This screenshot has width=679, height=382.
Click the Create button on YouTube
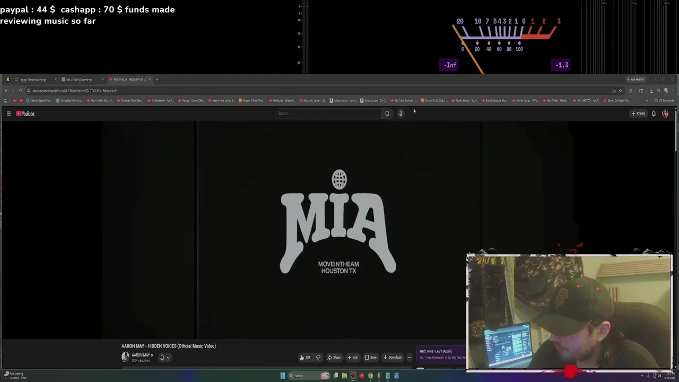click(638, 114)
